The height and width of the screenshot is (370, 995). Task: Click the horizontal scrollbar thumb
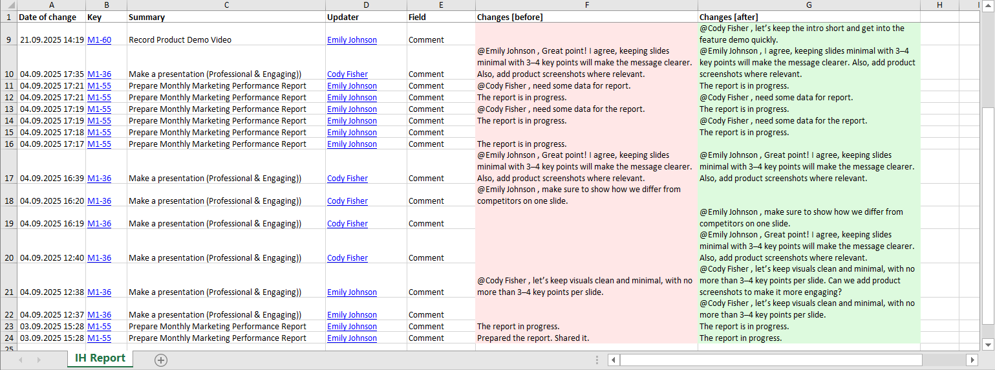pyautogui.click(x=771, y=360)
